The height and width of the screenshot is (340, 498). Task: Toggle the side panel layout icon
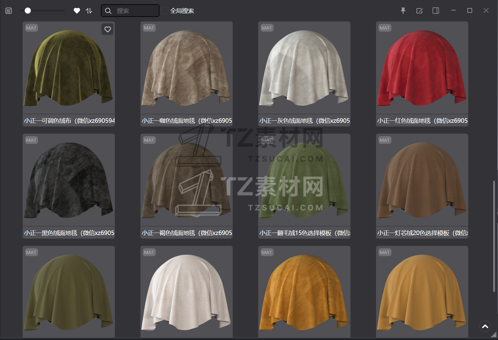[x=436, y=11]
